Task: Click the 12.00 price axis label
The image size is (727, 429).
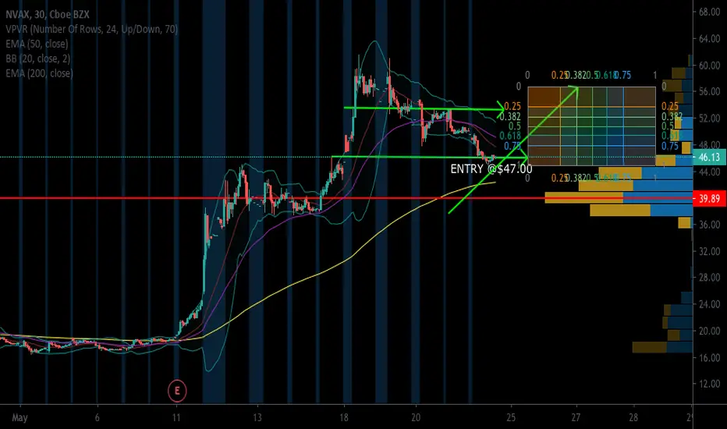Action: (x=709, y=384)
